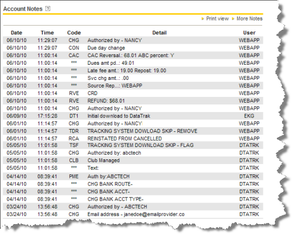Click the Account Notes help icon
Screen dimensions: 292x234
[x=48, y=9]
